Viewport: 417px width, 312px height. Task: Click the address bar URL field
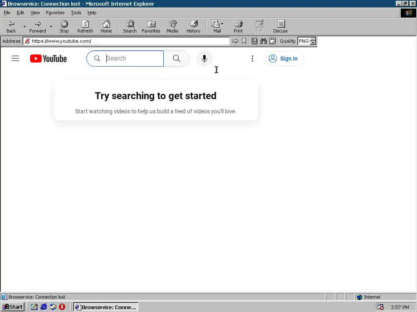(126, 41)
